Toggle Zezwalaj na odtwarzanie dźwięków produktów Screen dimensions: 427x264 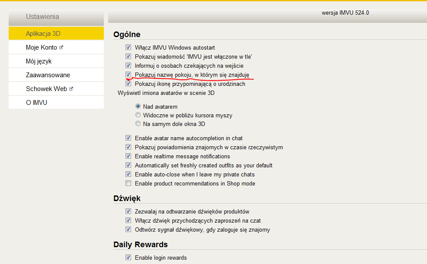coord(128,211)
